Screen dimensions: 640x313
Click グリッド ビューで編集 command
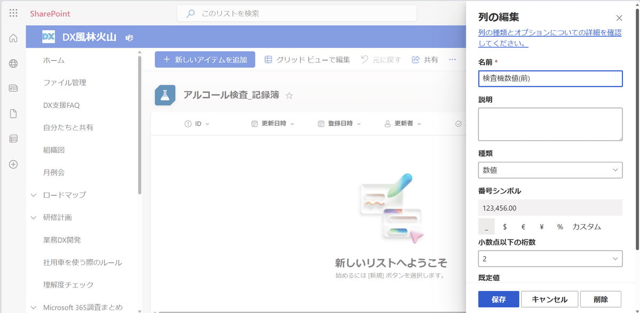(307, 60)
